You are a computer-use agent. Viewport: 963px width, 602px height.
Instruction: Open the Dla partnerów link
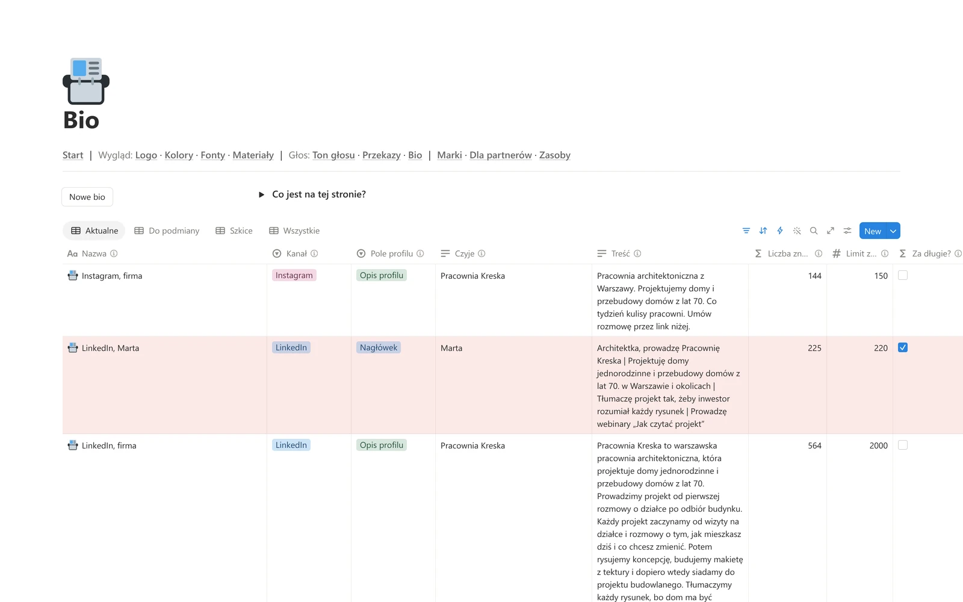(x=501, y=155)
